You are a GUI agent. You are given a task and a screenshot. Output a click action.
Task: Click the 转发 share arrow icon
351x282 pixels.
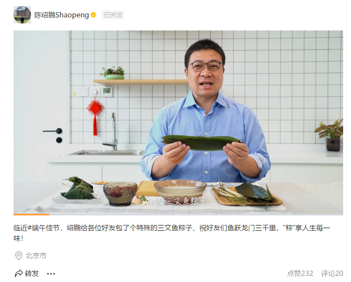pyautogui.click(x=19, y=273)
